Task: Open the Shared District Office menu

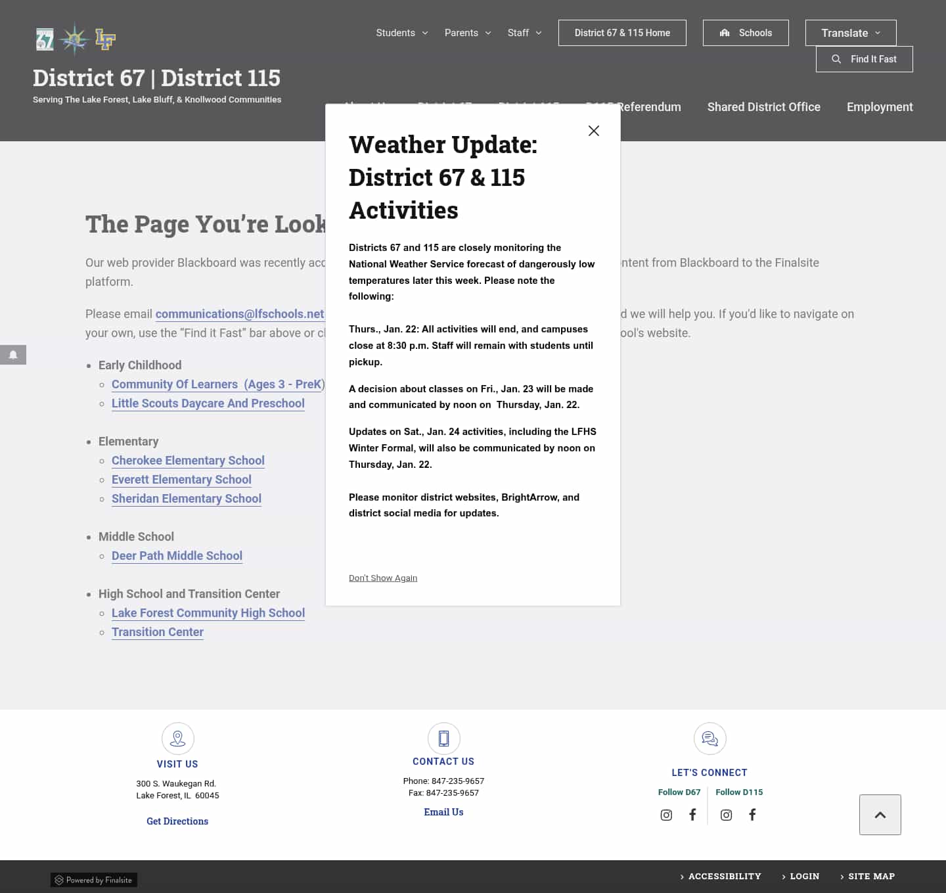Action: click(x=763, y=106)
